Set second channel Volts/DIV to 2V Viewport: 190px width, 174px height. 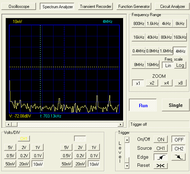pyautogui.click(x=80, y=147)
